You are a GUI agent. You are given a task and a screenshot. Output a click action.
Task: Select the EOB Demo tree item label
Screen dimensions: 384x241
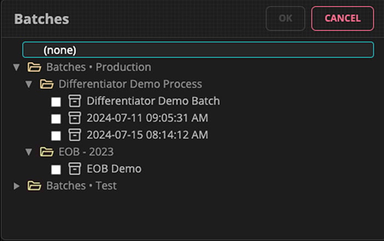click(x=114, y=169)
